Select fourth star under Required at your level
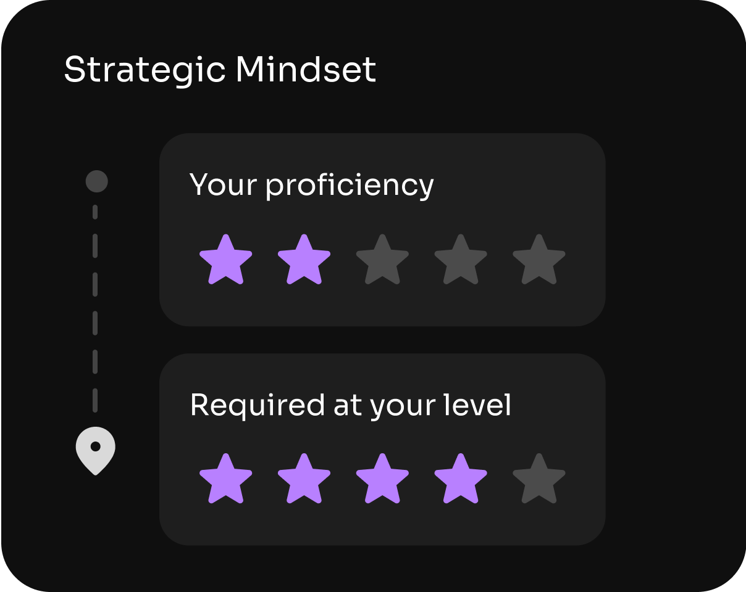 tap(461, 479)
